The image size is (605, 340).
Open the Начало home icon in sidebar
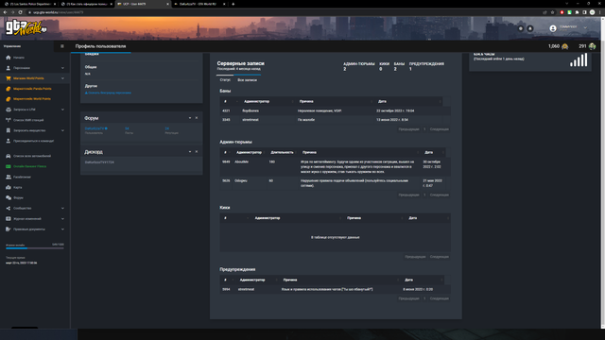(x=9, y=58)
